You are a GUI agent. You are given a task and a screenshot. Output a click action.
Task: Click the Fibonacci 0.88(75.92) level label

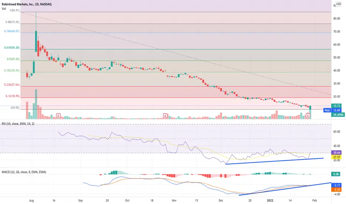(x=13, y=22)
